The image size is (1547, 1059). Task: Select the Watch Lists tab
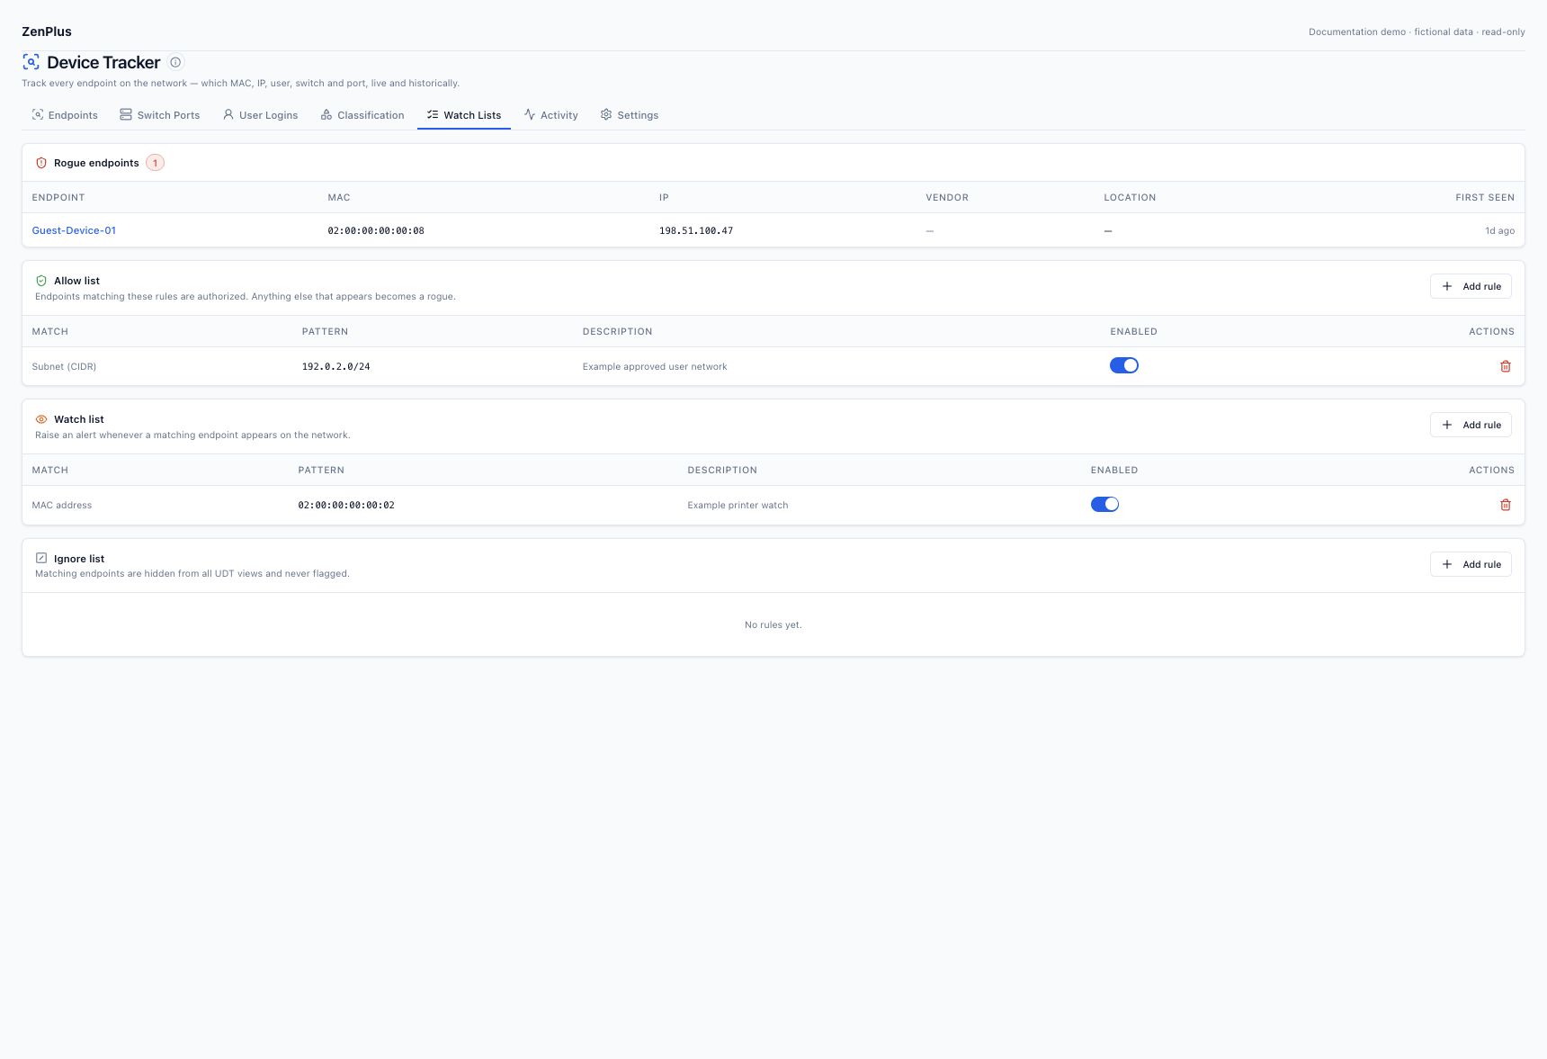(x=464, y=115)
